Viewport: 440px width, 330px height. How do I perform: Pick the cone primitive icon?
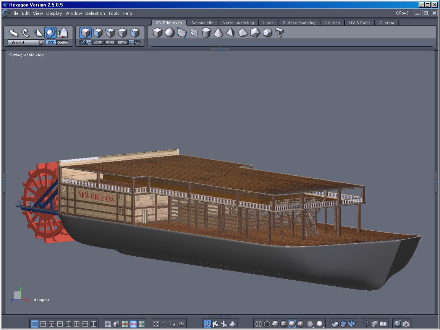coord(218,33)
